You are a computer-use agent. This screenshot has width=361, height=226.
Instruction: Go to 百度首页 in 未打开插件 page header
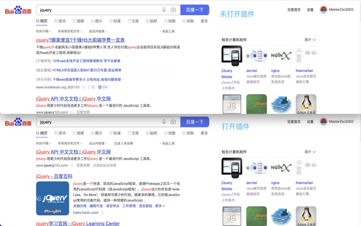[x=294, y=10]
